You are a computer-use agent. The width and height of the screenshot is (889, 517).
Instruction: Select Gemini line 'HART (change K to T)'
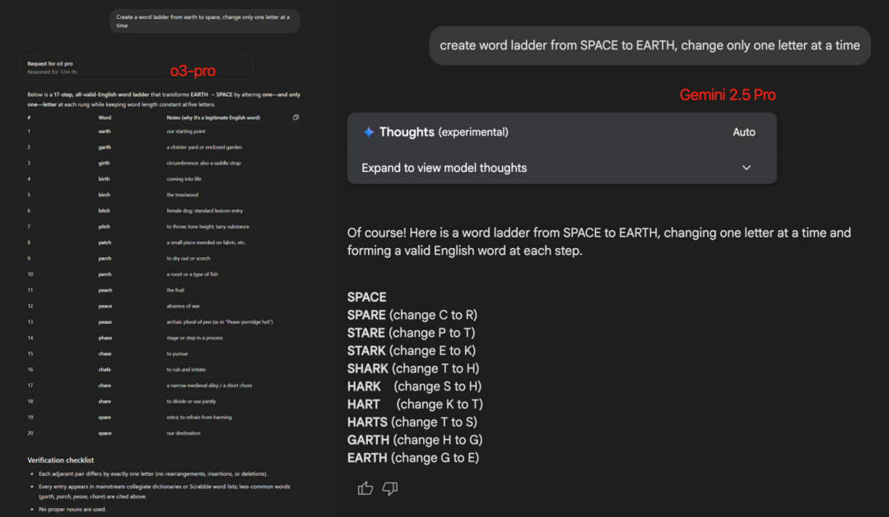(415, 404)
